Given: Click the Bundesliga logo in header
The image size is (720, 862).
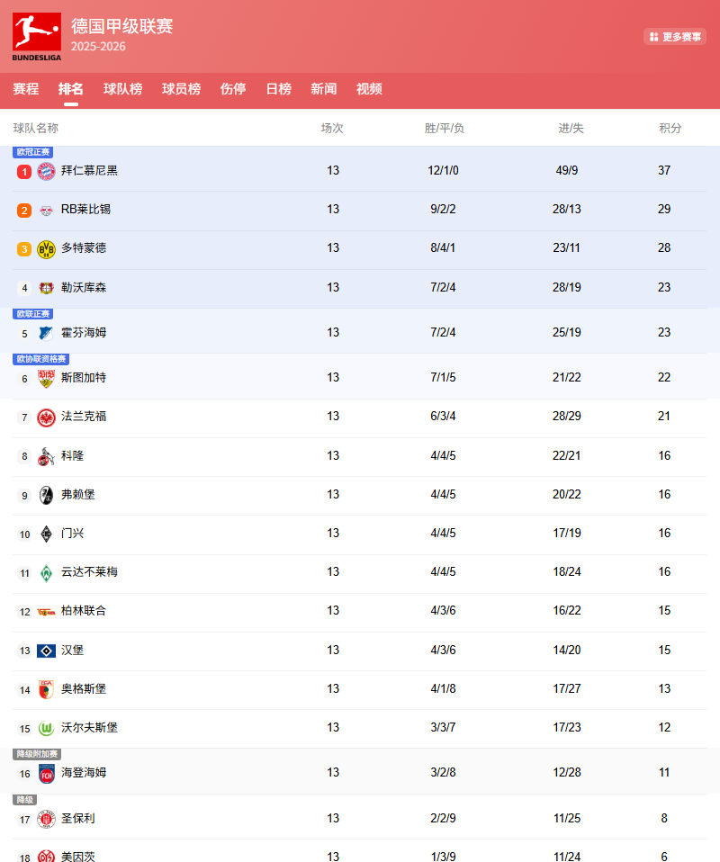Looking at the screenshot, I should tap(37, 36).
